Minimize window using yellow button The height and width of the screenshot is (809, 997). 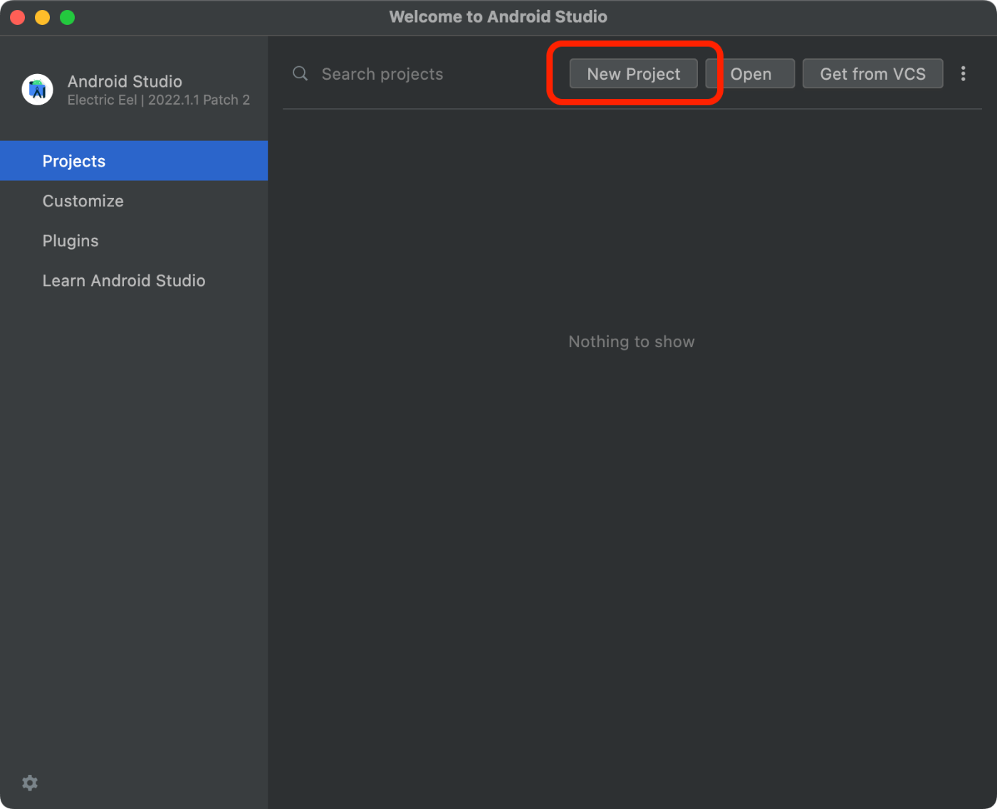43,17
